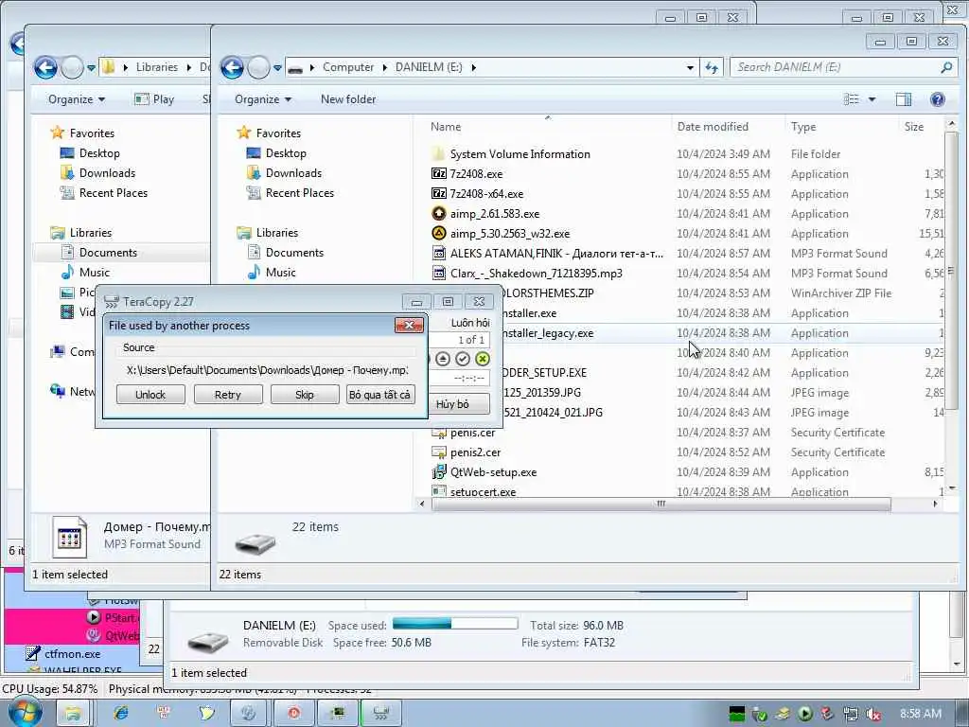
Task: Click the Back arrow in DANIELM (E:) window
Action: (233, 67)
